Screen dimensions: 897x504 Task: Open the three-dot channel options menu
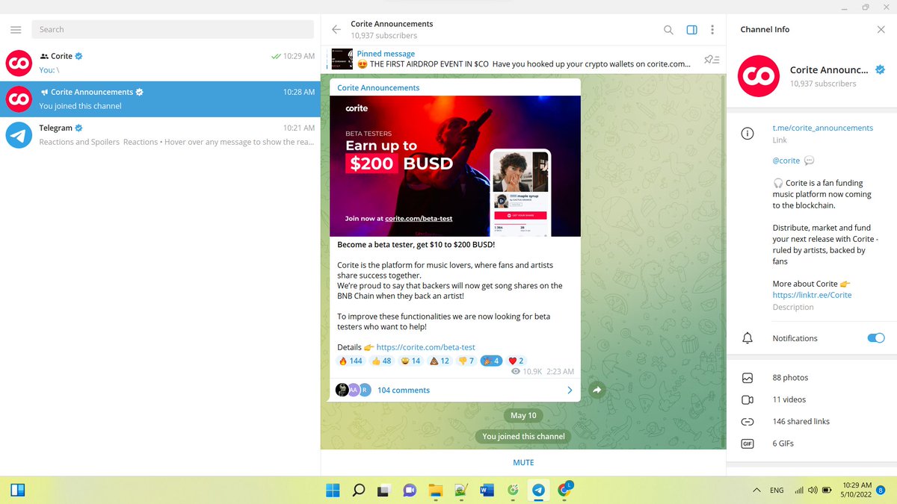[x=712, y=30]
